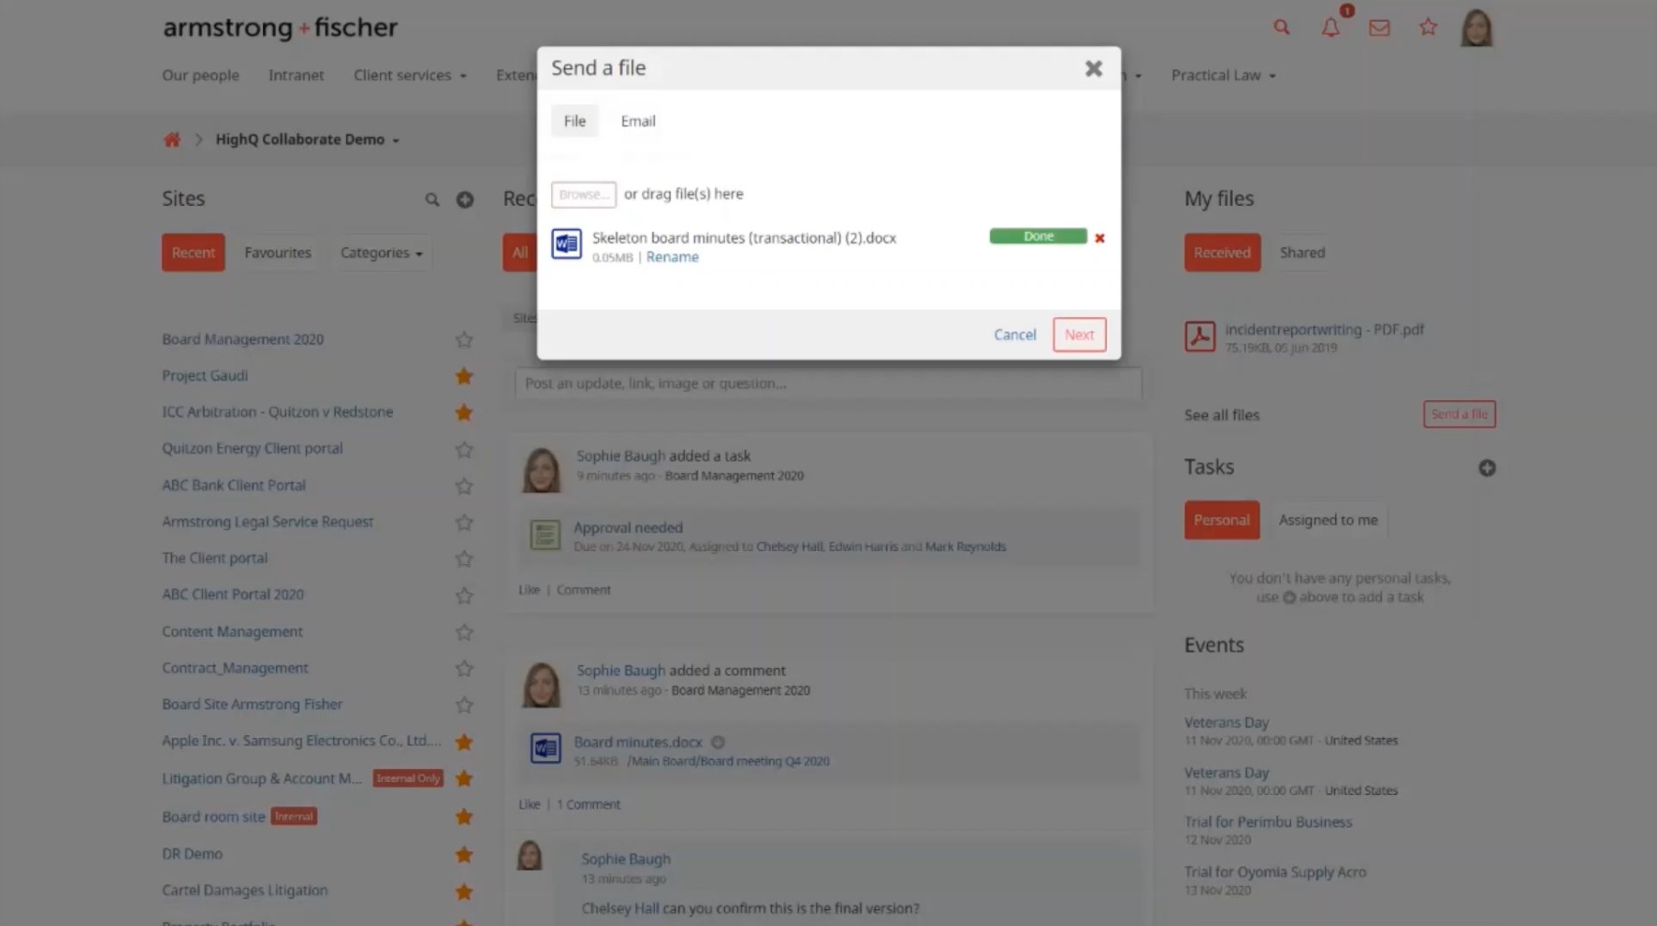Unfavourite the Project Gaudi site
Screen dimensions: 1657x926
tap(463, 376)
